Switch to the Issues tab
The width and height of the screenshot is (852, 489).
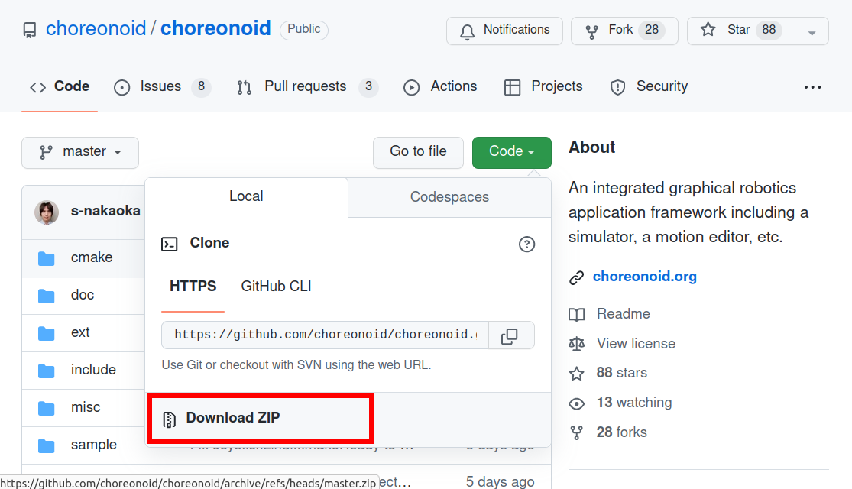click(162, 86)
